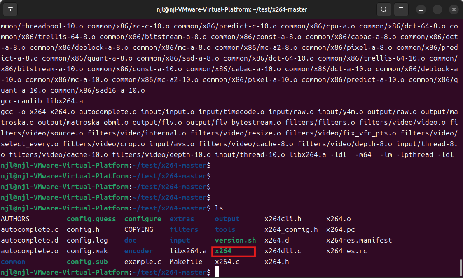Click the gcc-ranlib libx264.a line
Screen dimensions: 463x278
point(42,101)
